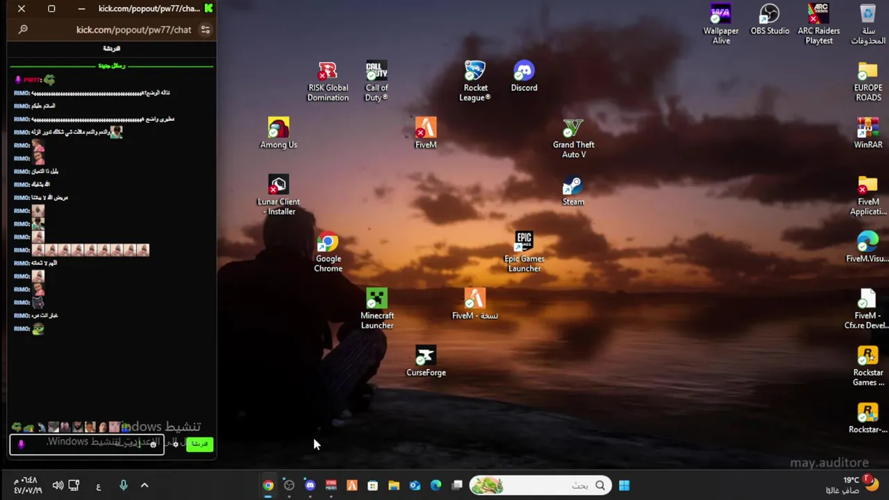The height and width of the screenshot is (500, 889).
Task: Click the taskbar search box
Action: [x=540, y=485]
